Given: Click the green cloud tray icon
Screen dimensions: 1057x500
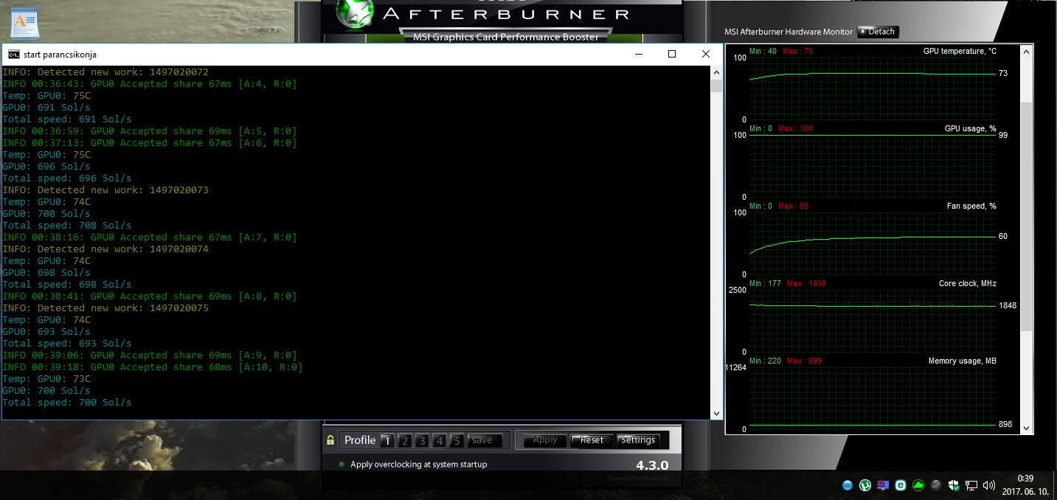Looking at the screenshot, I should [x=918, y=485].
